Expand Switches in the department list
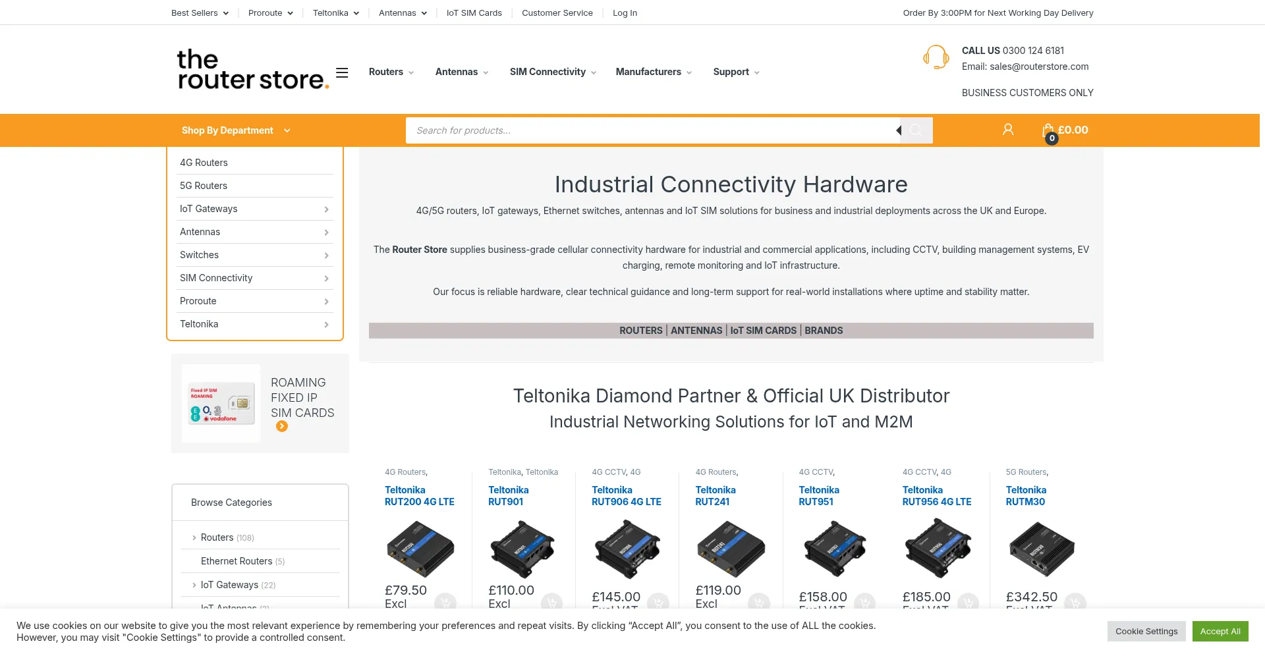1265x654 pixels. click(326, 256)
